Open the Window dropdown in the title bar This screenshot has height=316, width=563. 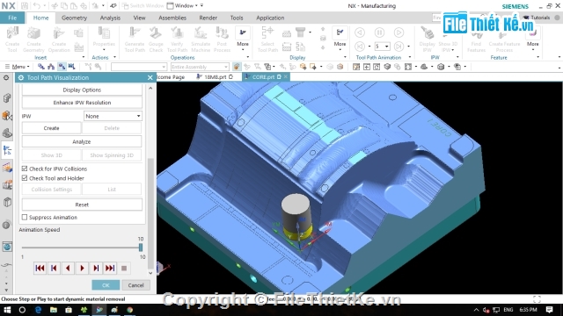click(x=184, y=6)
